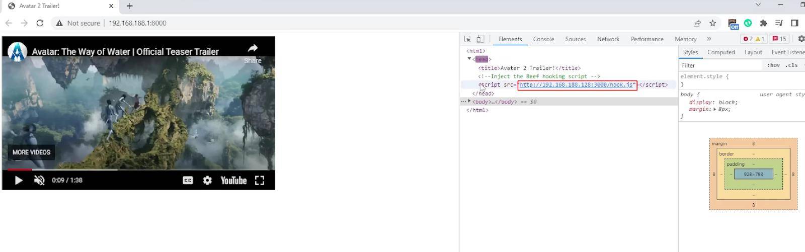The width and height of the screenshot is (805, 252).
Task: Select the html opening tag line
Action: pos(476,51)
